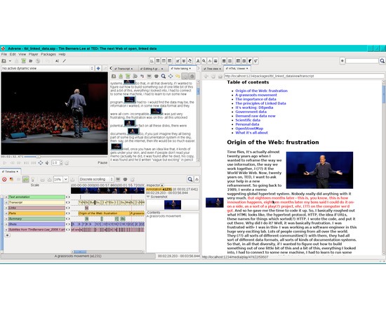Toggle the small box left of Text annotation track
This screenshot has width=386, height=309.
click(x=6, y=197)
